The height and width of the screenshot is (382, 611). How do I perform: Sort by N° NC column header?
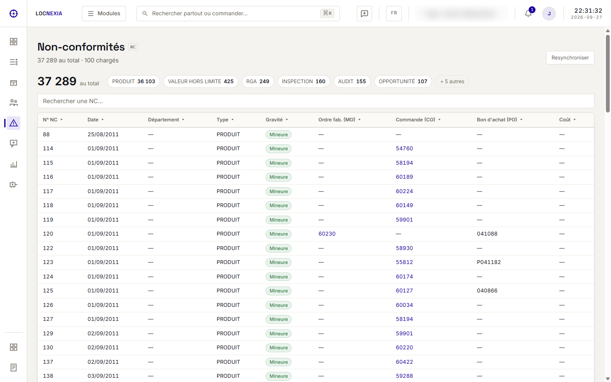point(53,120)
